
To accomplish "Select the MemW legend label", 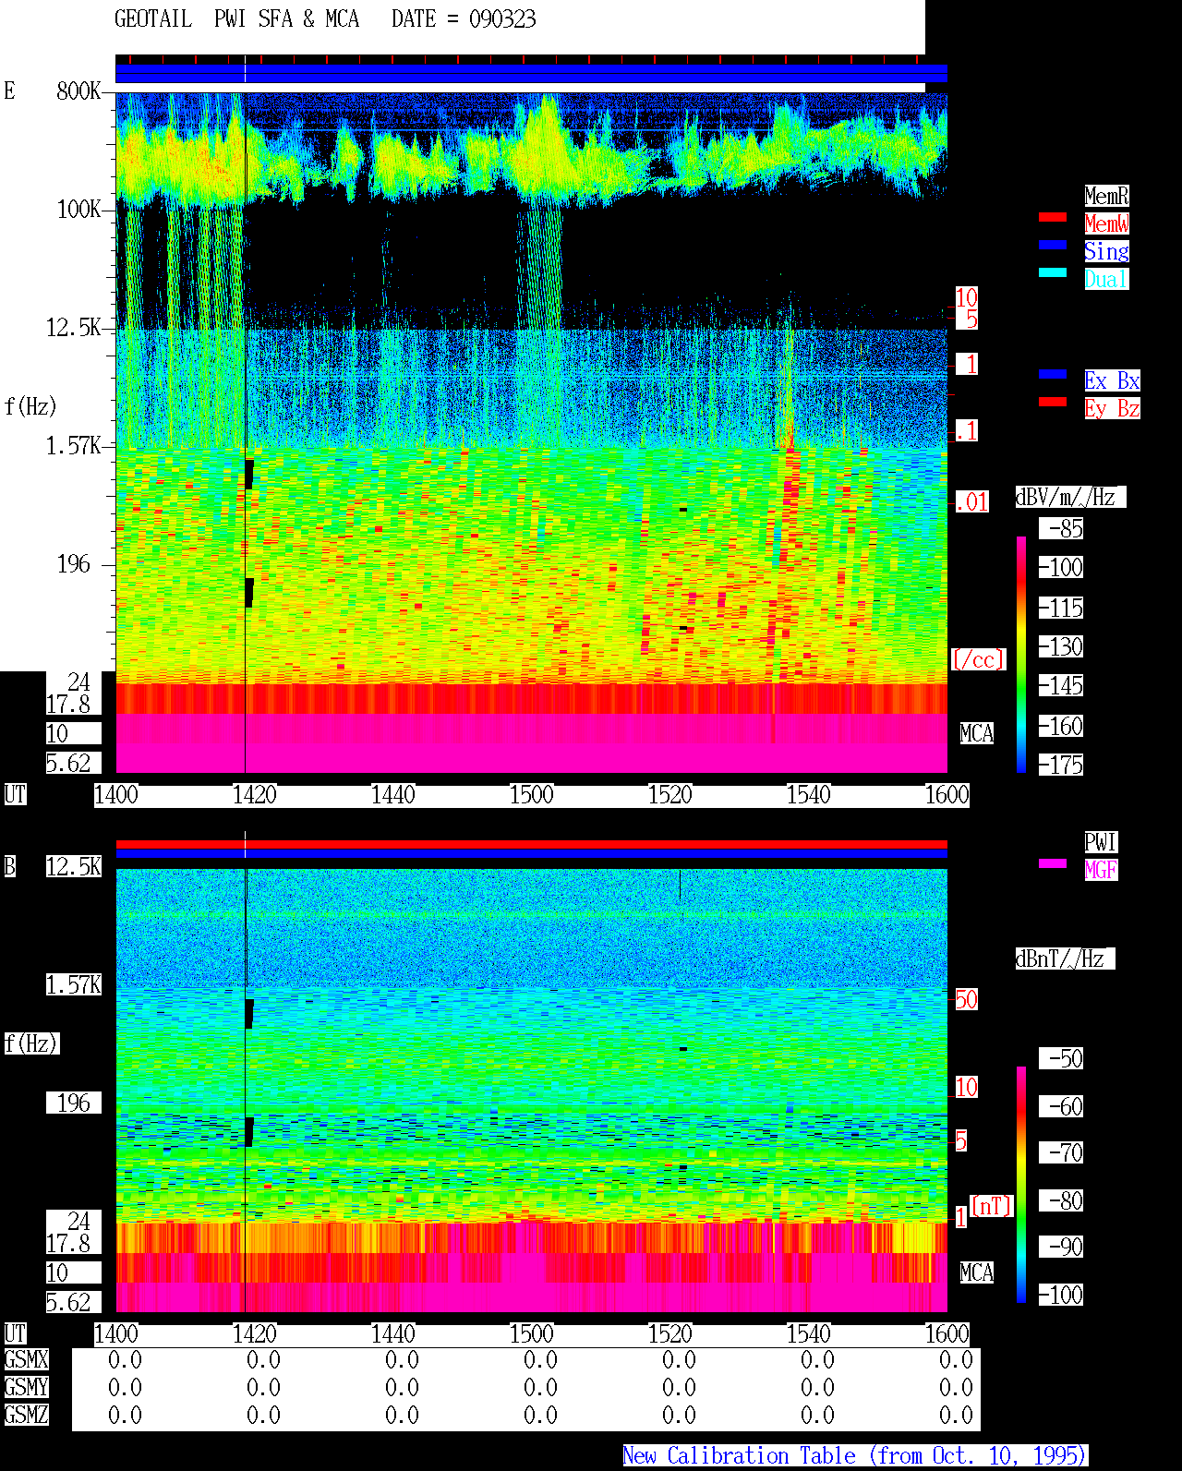I will 1106,223.
